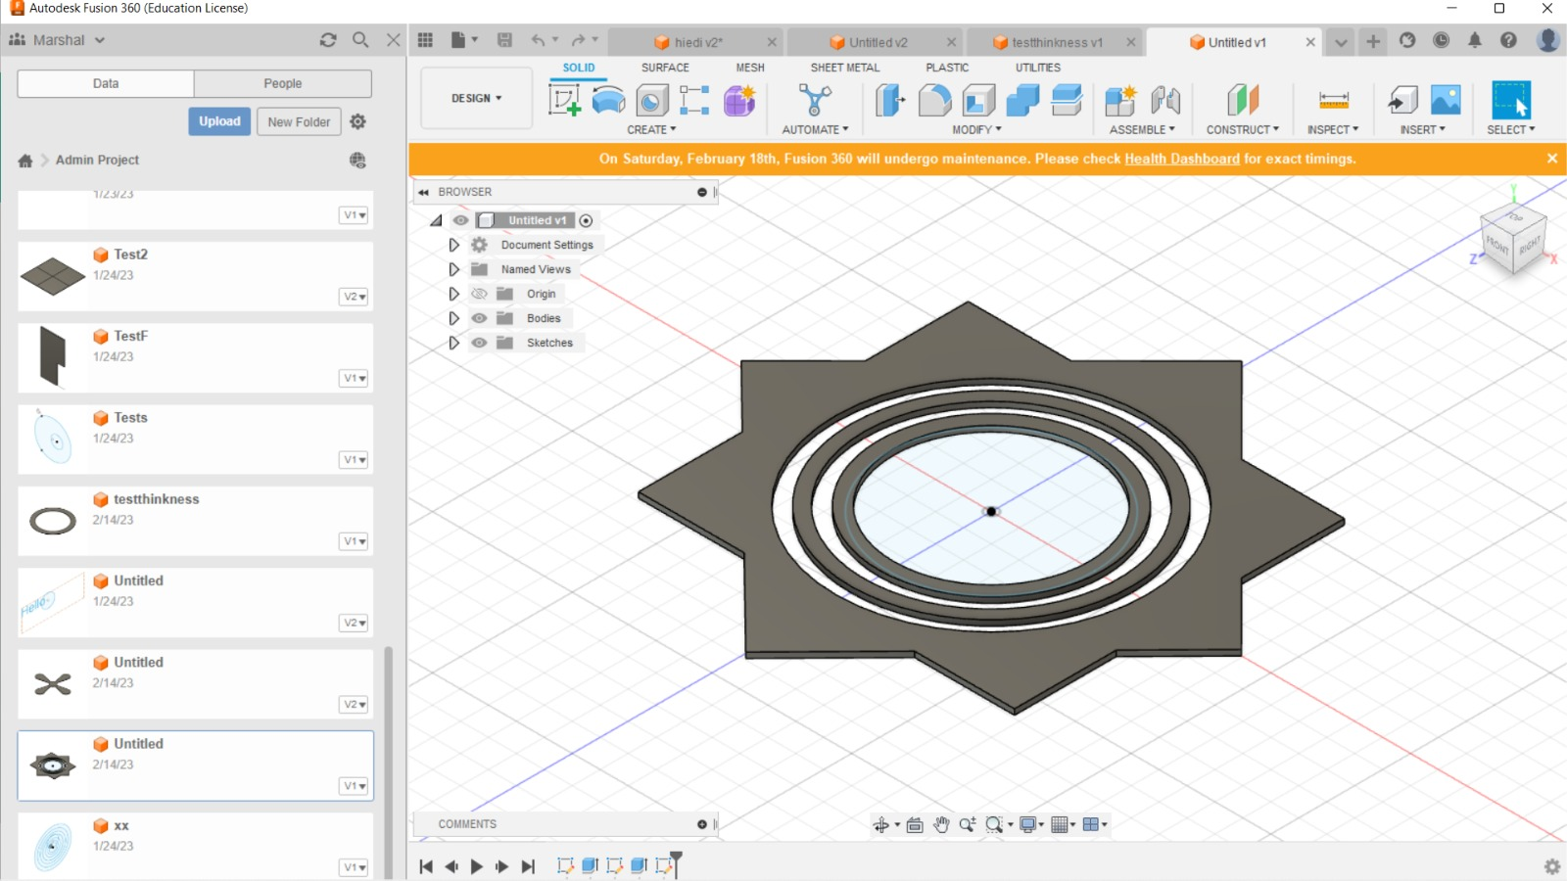Click the Select tool icon
Screen dimensions: 1567x881
1511,100
